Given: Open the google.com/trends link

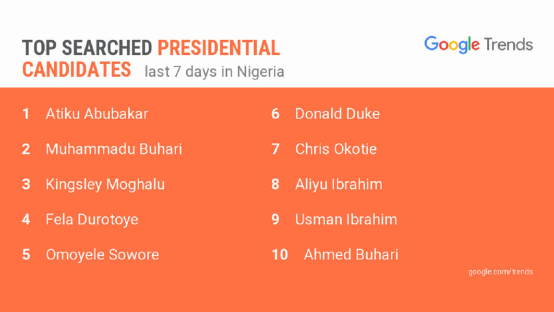Looking at the screenshot, I should tap(500, 271).
